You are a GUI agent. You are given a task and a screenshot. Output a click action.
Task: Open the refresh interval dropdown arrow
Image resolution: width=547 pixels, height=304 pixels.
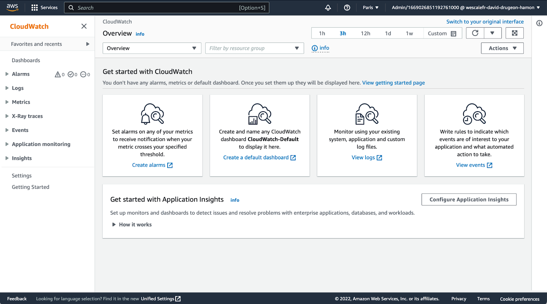[492, 33]
